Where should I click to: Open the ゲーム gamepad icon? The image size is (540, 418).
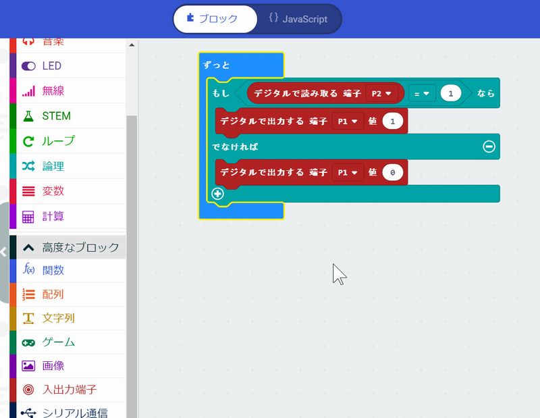coord(28,342)
